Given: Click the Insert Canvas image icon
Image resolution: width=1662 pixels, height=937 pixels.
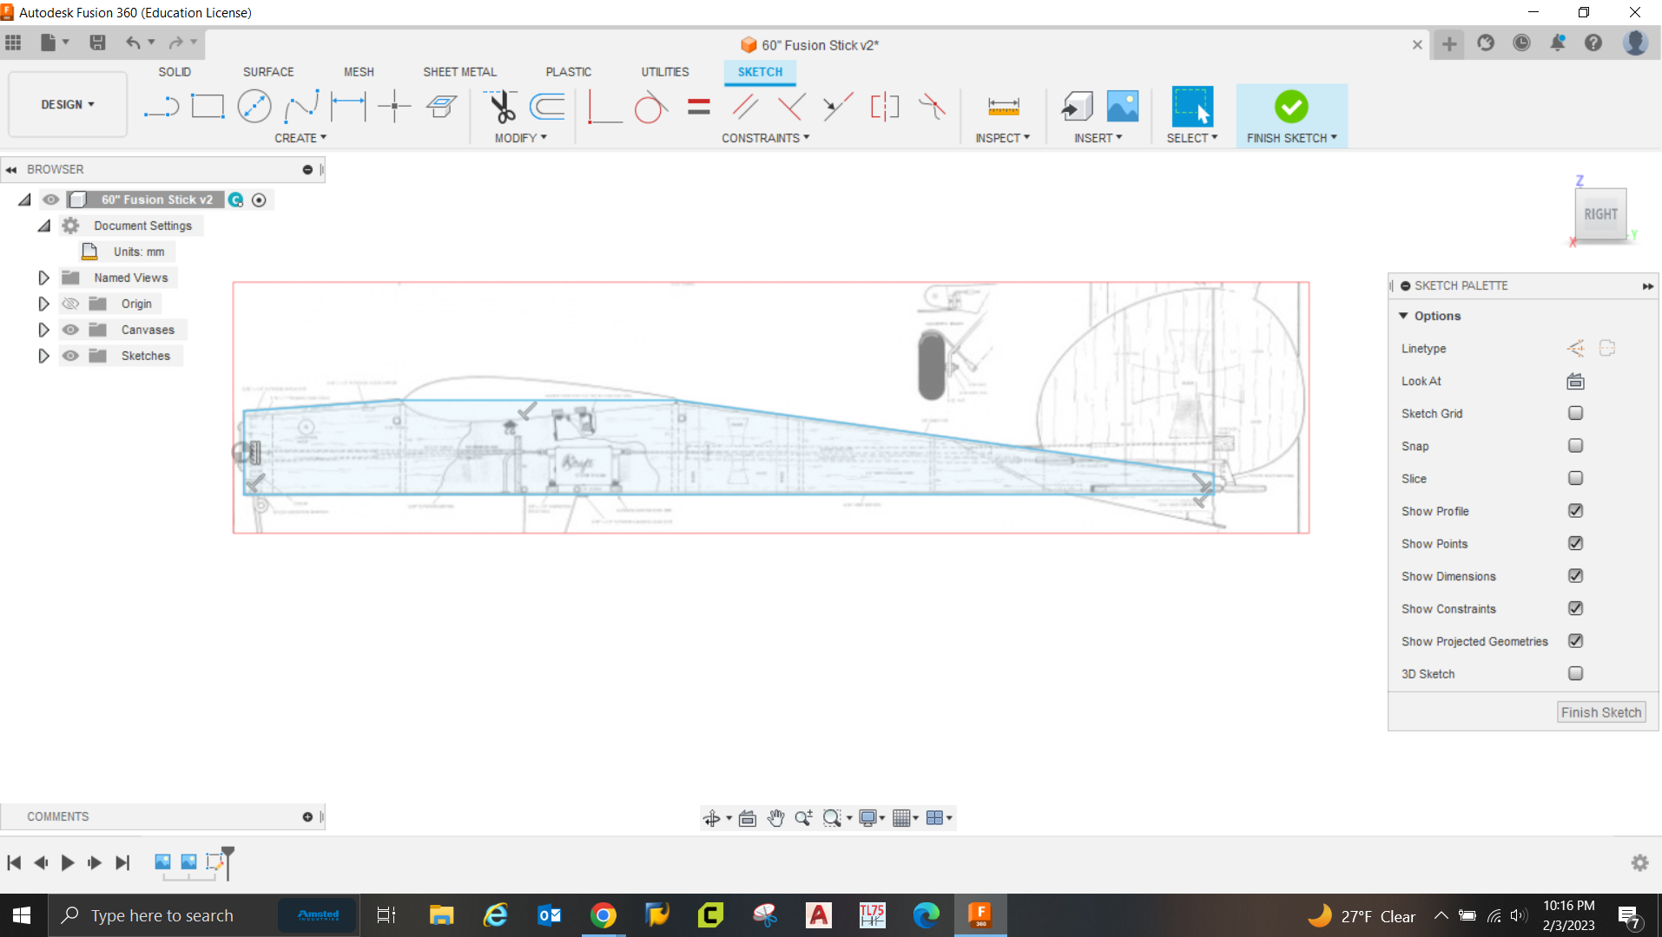Looking at the screenshot, I should click(x=1123, y=107).
